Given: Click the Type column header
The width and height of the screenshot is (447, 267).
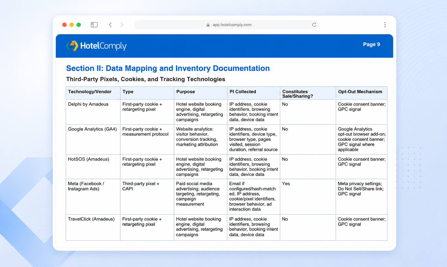Looking at the screenshot, I should point(147,93).
